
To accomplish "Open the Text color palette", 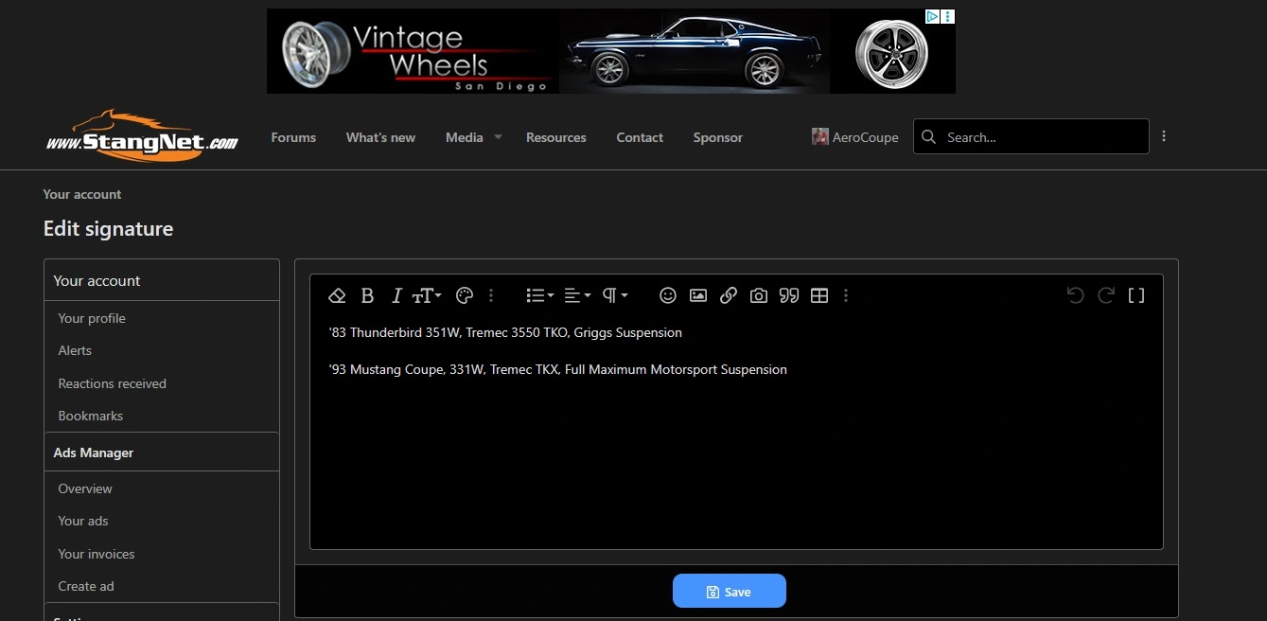I will 464,295.
